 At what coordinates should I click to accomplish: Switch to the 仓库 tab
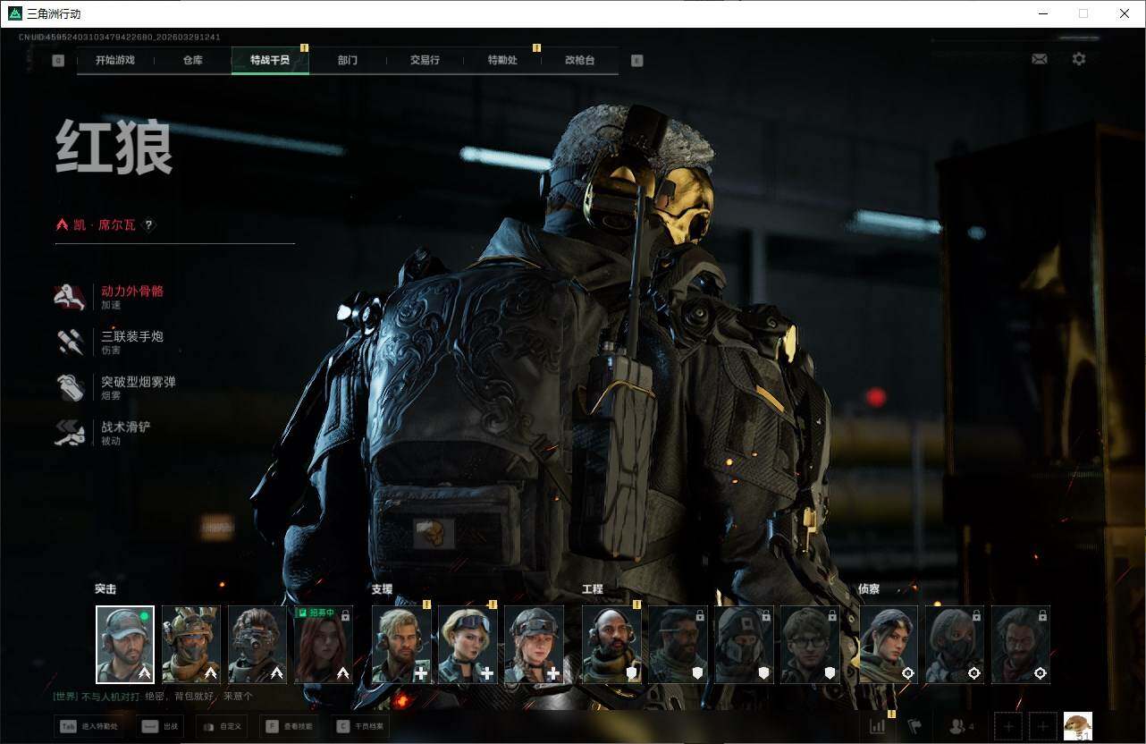coord(192,60)
